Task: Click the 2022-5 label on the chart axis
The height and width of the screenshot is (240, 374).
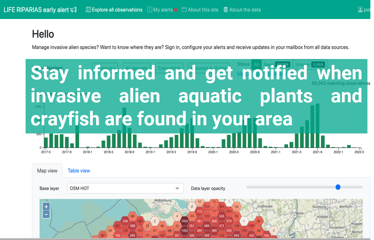Action: tap(359, 152)
